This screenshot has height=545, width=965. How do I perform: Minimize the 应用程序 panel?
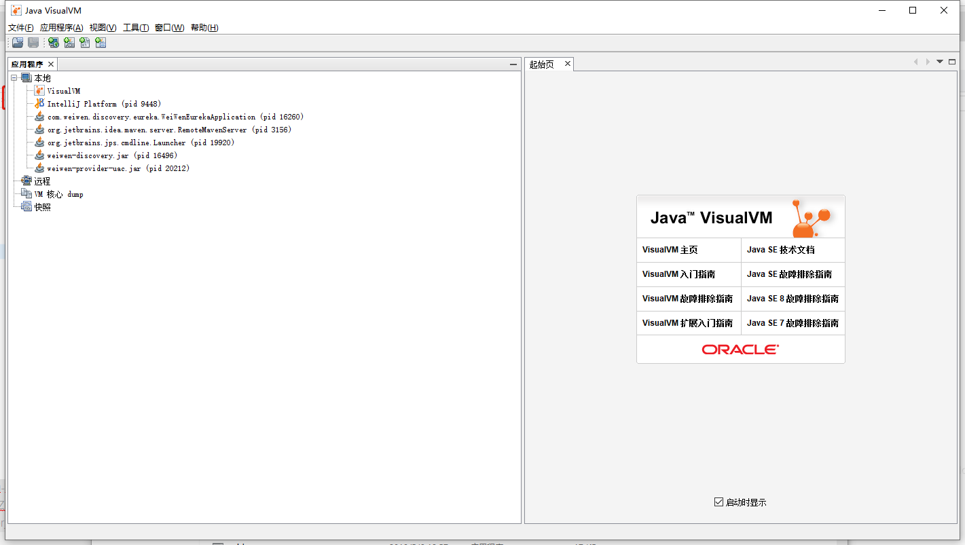513,64
